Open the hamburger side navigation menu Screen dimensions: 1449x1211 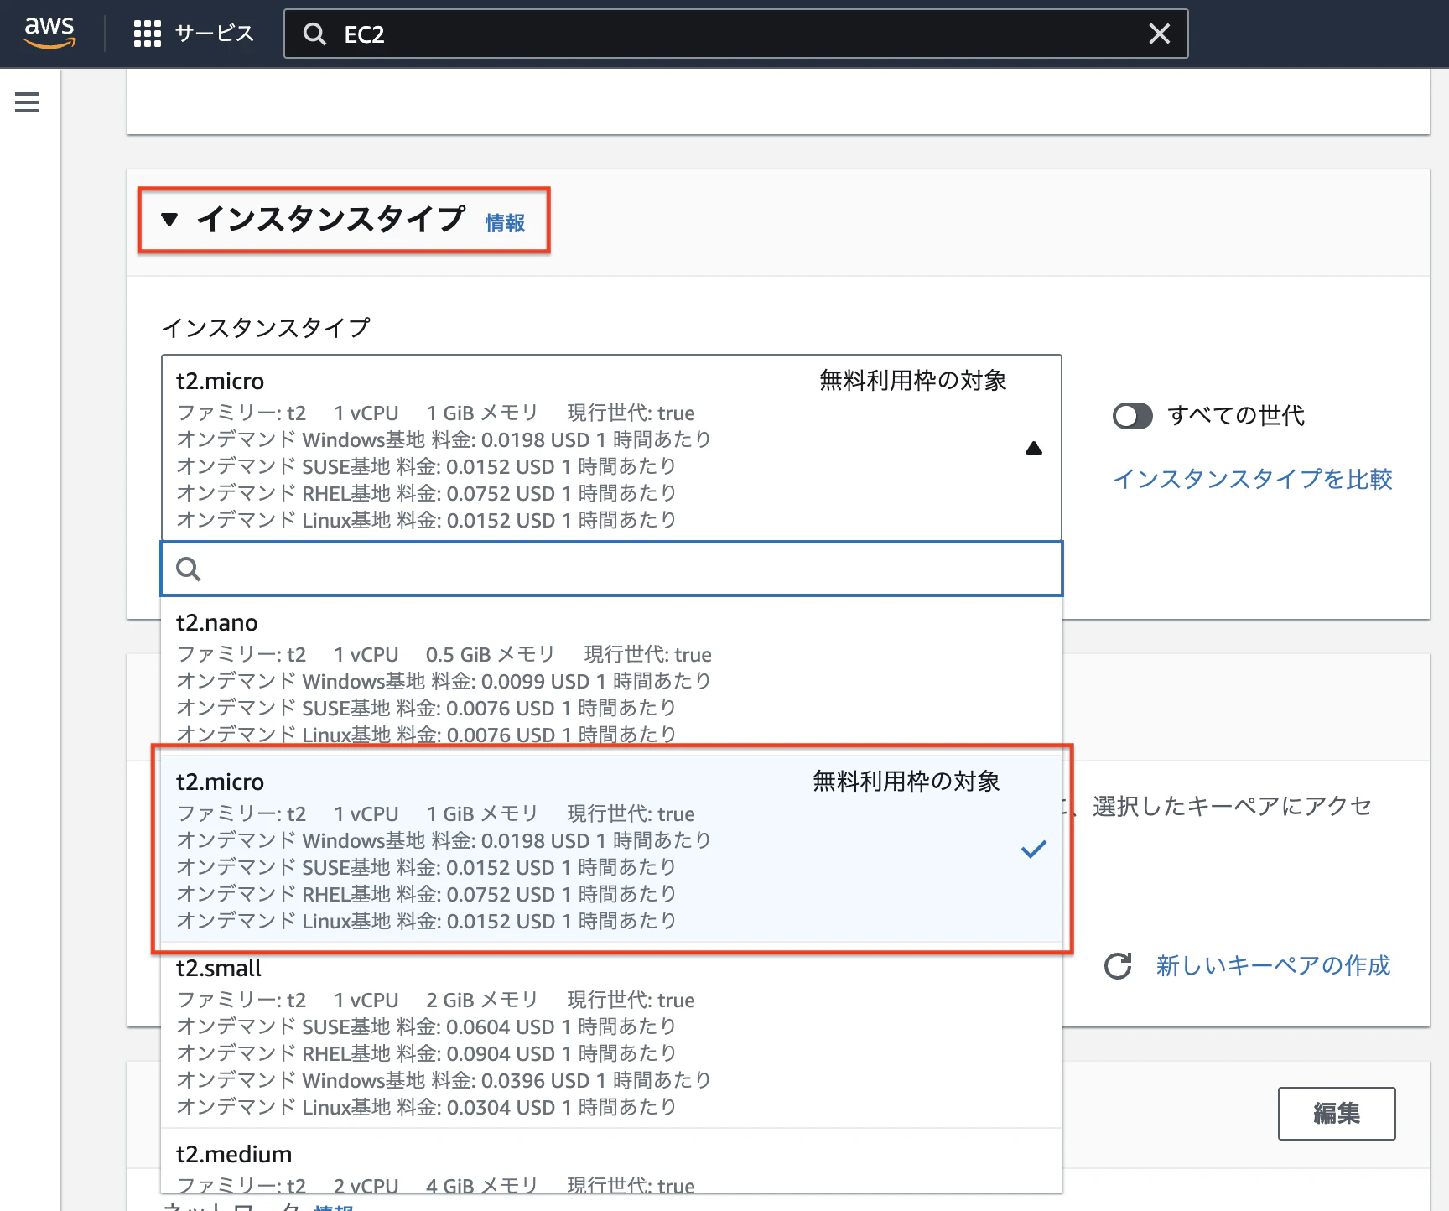point(27,102)
